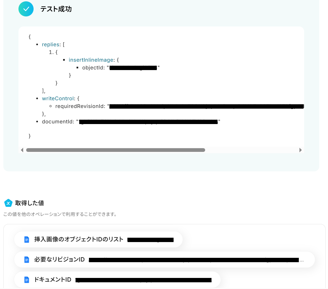
Task: Click the blue pentagon icon next to 取得した値
Action: [x=8, y=203]
